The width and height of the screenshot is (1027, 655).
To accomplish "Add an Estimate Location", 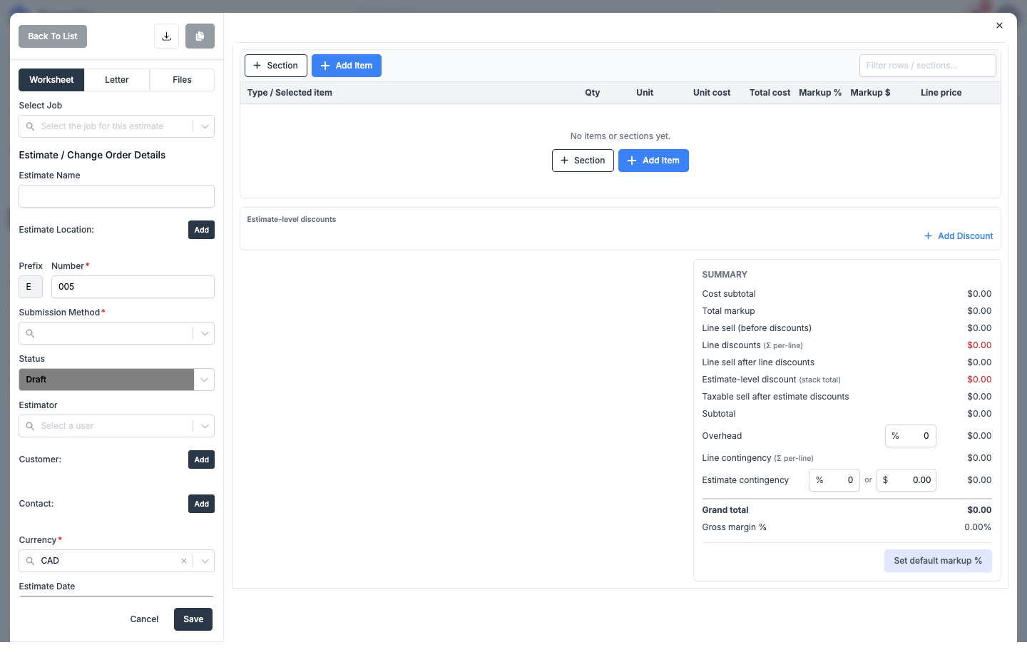I will tap(201, 230).
